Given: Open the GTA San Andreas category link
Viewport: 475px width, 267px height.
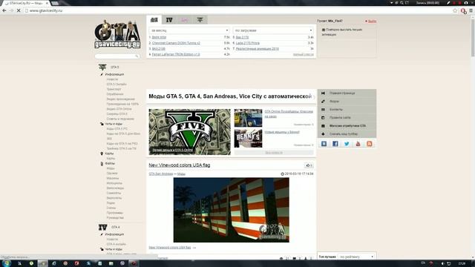Looking at the screenshot, I should pyautogui.click(x=160, y=174).
